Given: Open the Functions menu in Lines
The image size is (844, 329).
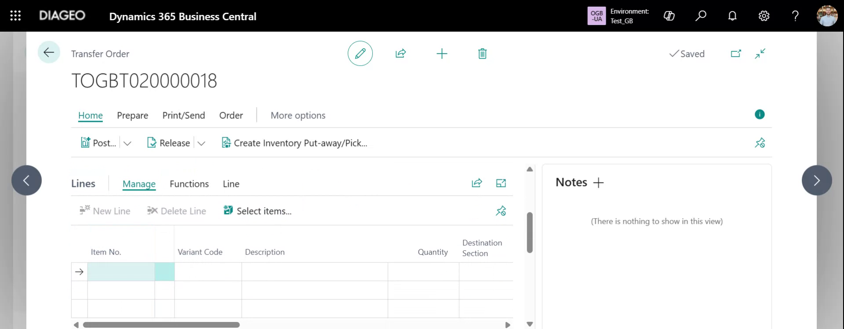Looking at the screenshot, I should coord(189,184).
